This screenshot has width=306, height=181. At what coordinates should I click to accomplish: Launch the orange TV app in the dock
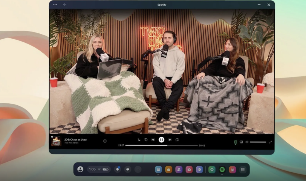click(232, 170)
